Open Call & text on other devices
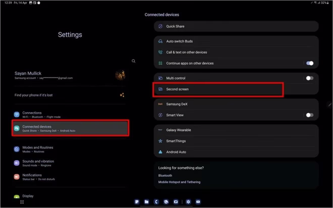 pyautogui.click(x=236, y=53)
